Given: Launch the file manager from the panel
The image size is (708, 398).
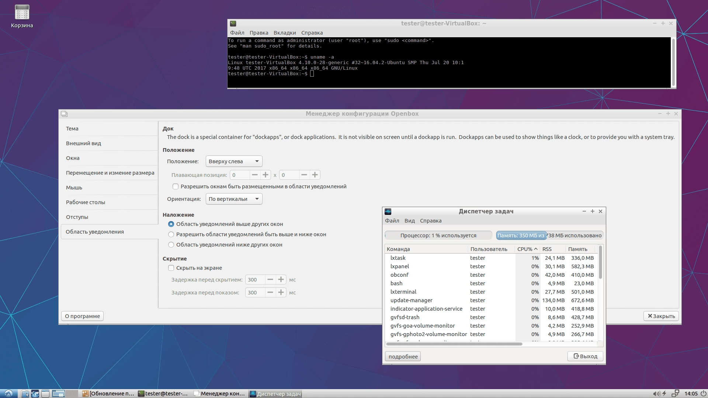Looking at the screenshot, I should 25,394.
